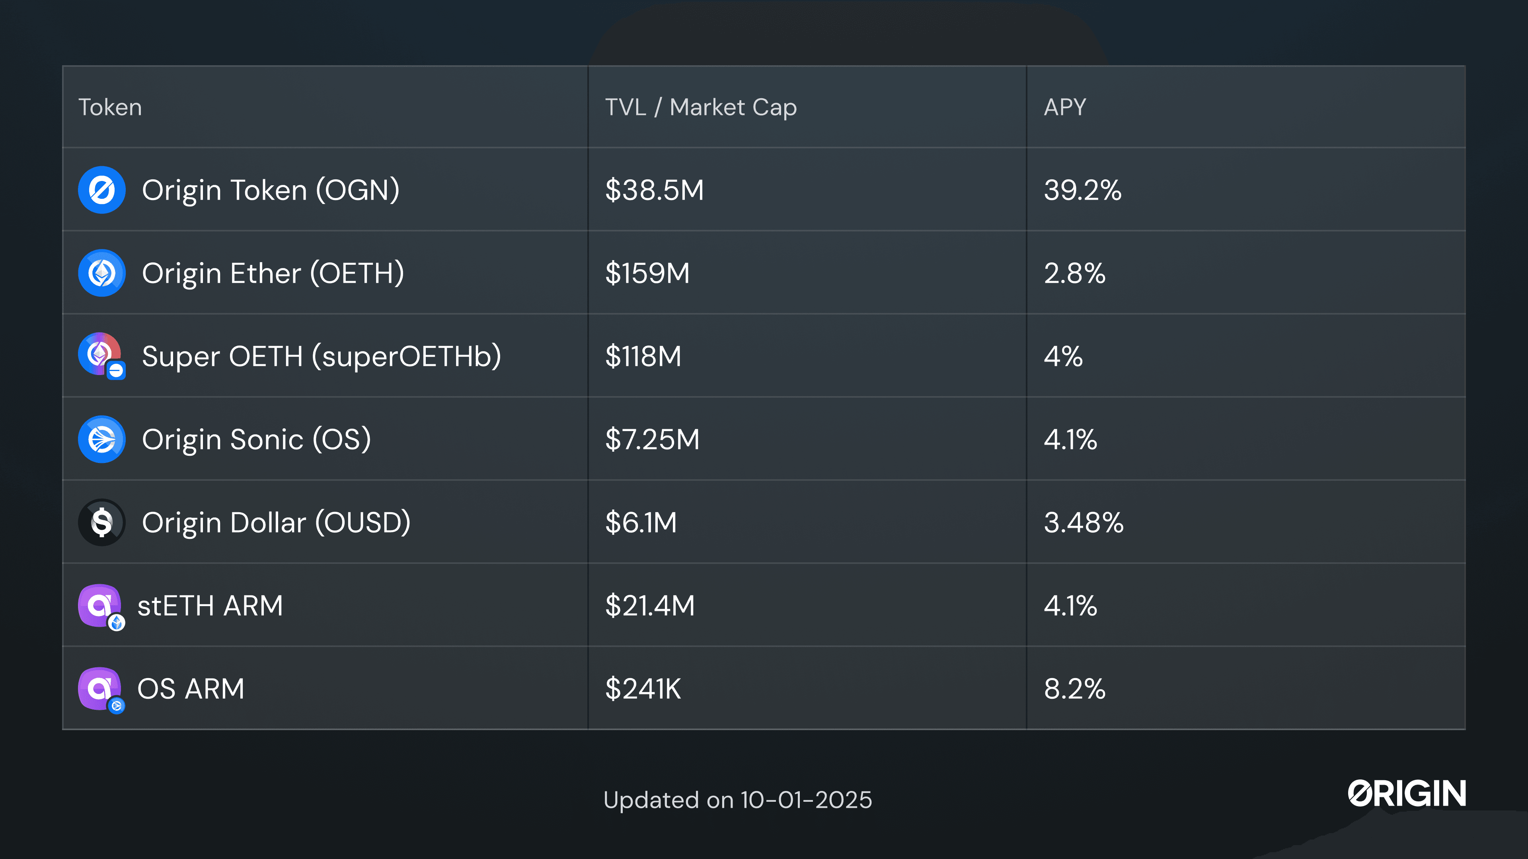
Task: Open the Super OETH (superOETHb) name
Action: point(322,356)
